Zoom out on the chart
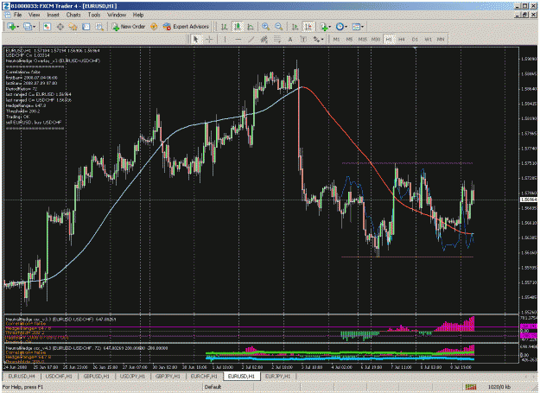 coord(278,27)
